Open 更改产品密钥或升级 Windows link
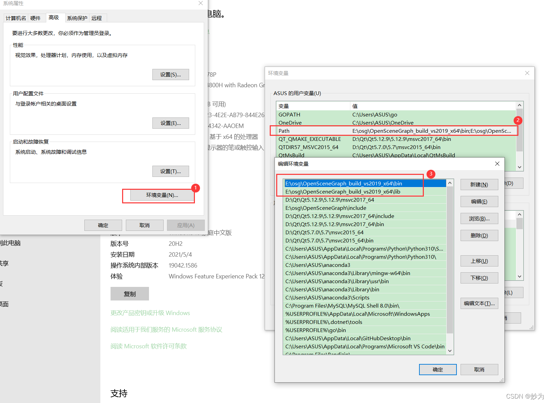The width and height of the screenshot is (549, 403). click(150, 313)
